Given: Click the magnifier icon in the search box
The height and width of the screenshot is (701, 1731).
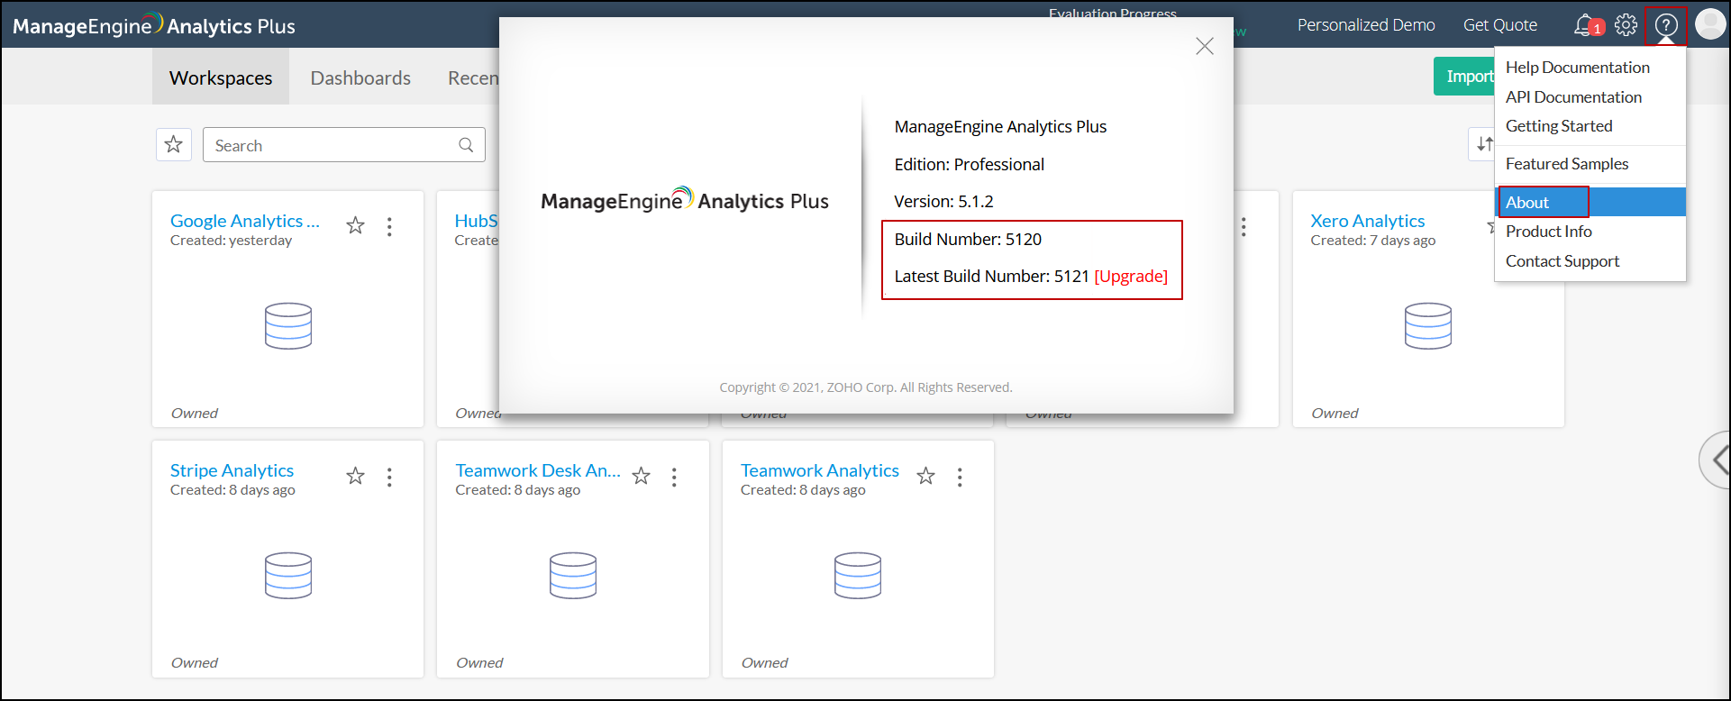Looking at the screenshot, I should [466, 145].
